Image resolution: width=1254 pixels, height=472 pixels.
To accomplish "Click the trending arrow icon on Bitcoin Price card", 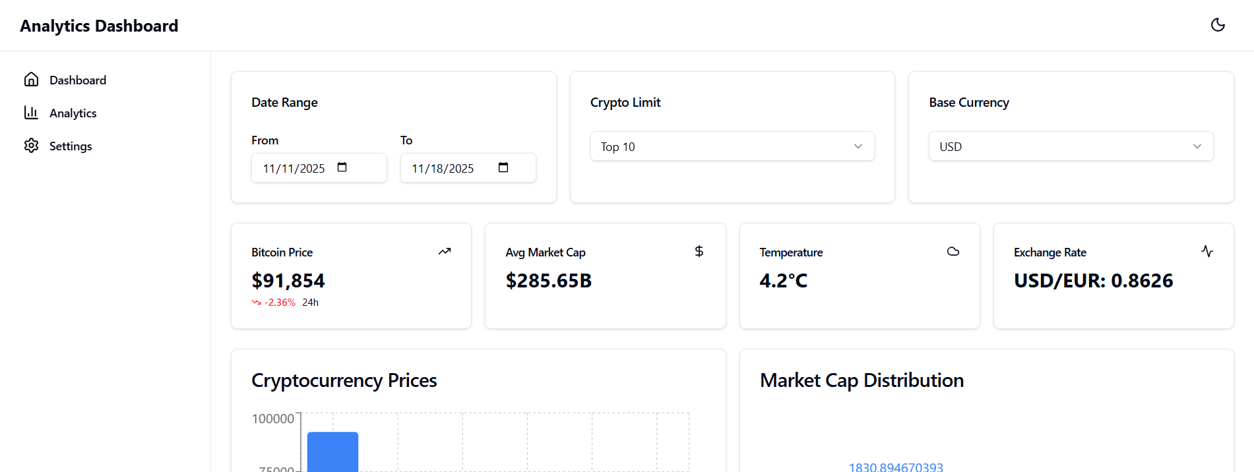I will 444,251.
